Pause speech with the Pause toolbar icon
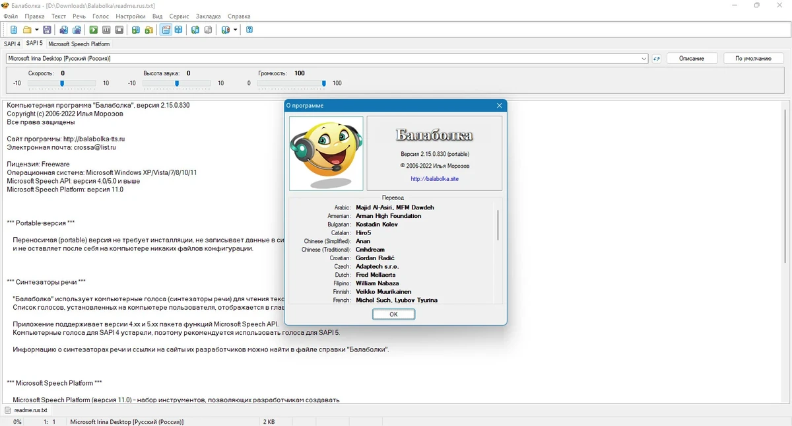Viewport: 792px width, 426px height. pyautogui.click(x=106, y=30)
